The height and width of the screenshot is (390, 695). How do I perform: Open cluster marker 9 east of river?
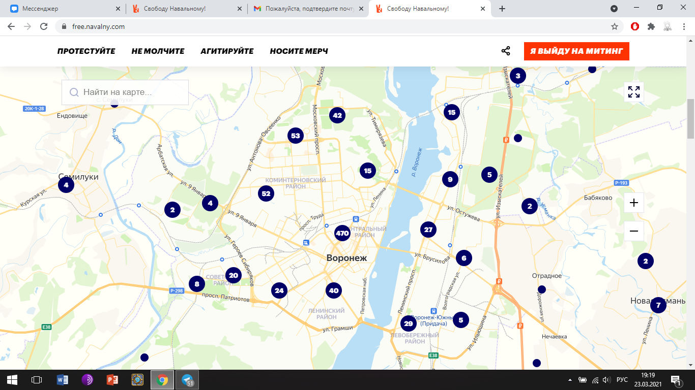point(450,179)
